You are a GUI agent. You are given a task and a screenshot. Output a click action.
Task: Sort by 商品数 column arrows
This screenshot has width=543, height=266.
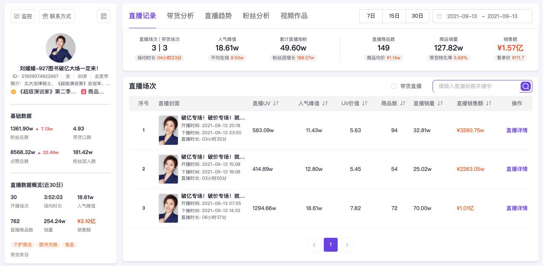[x=403, y=103]
